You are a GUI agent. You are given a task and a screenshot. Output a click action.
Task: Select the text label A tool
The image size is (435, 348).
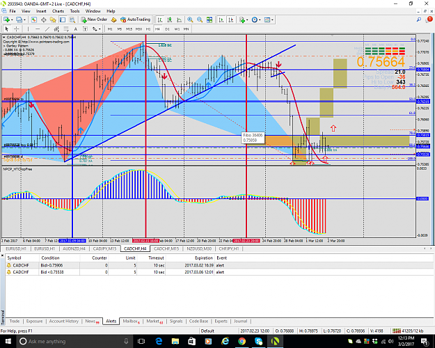[x=75, y=29]
